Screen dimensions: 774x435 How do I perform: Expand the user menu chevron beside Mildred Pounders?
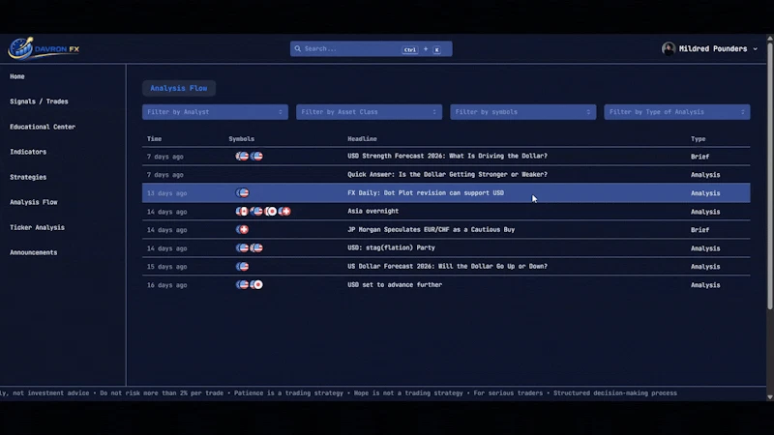pos(755,49)
